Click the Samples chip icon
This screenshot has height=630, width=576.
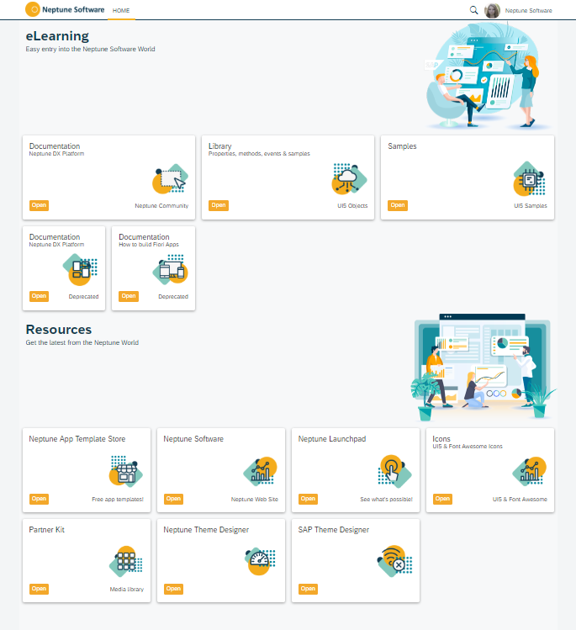tap(529, 178)
